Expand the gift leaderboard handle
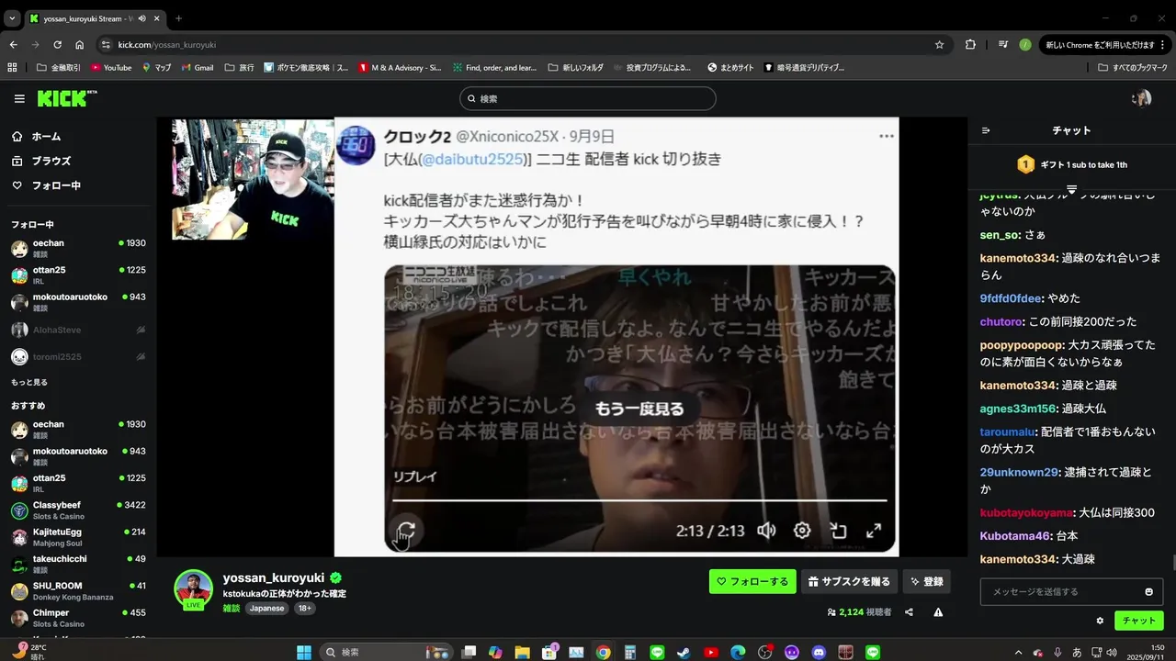The height and width of the screenshot is (661, 1176). point(1071,188)
